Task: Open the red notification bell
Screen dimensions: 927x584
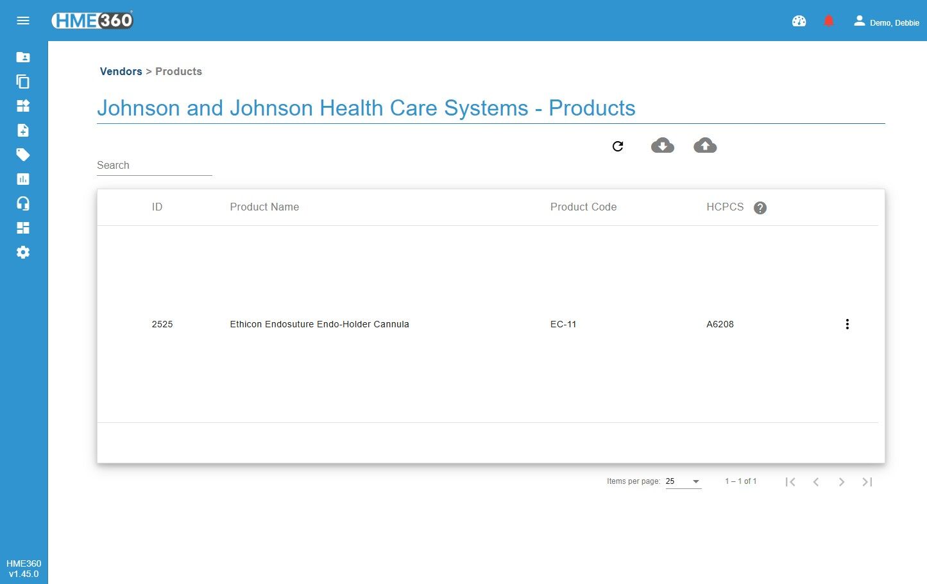Action: pos(829,21)
